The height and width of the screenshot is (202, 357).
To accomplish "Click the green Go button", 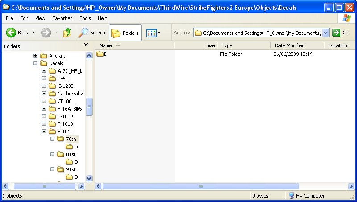I will point(340,33).
